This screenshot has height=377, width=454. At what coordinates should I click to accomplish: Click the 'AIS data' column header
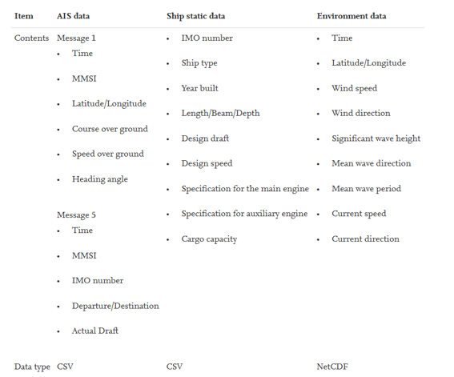point(73,16)
